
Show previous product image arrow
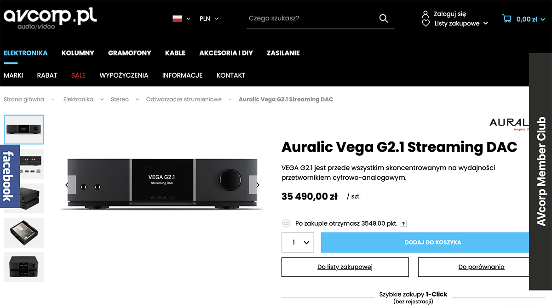(x=67, y=185)
